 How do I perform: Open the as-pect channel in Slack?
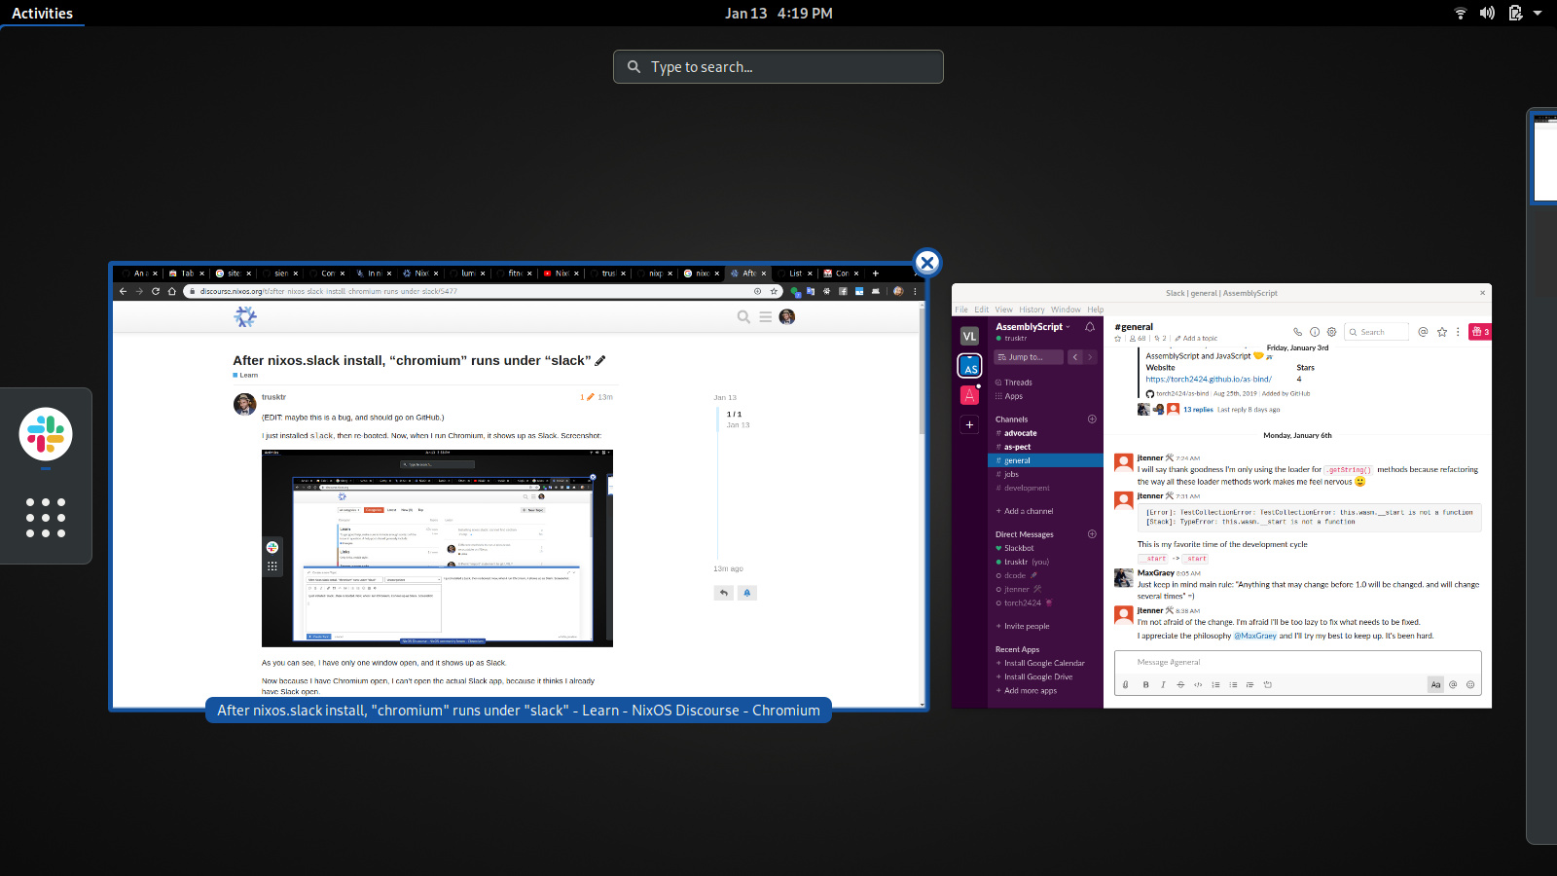tap(1017, 447)
